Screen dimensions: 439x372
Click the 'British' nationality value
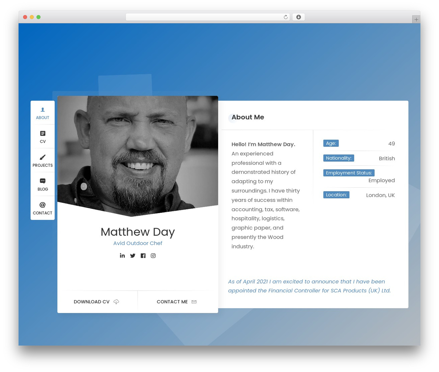387,159
